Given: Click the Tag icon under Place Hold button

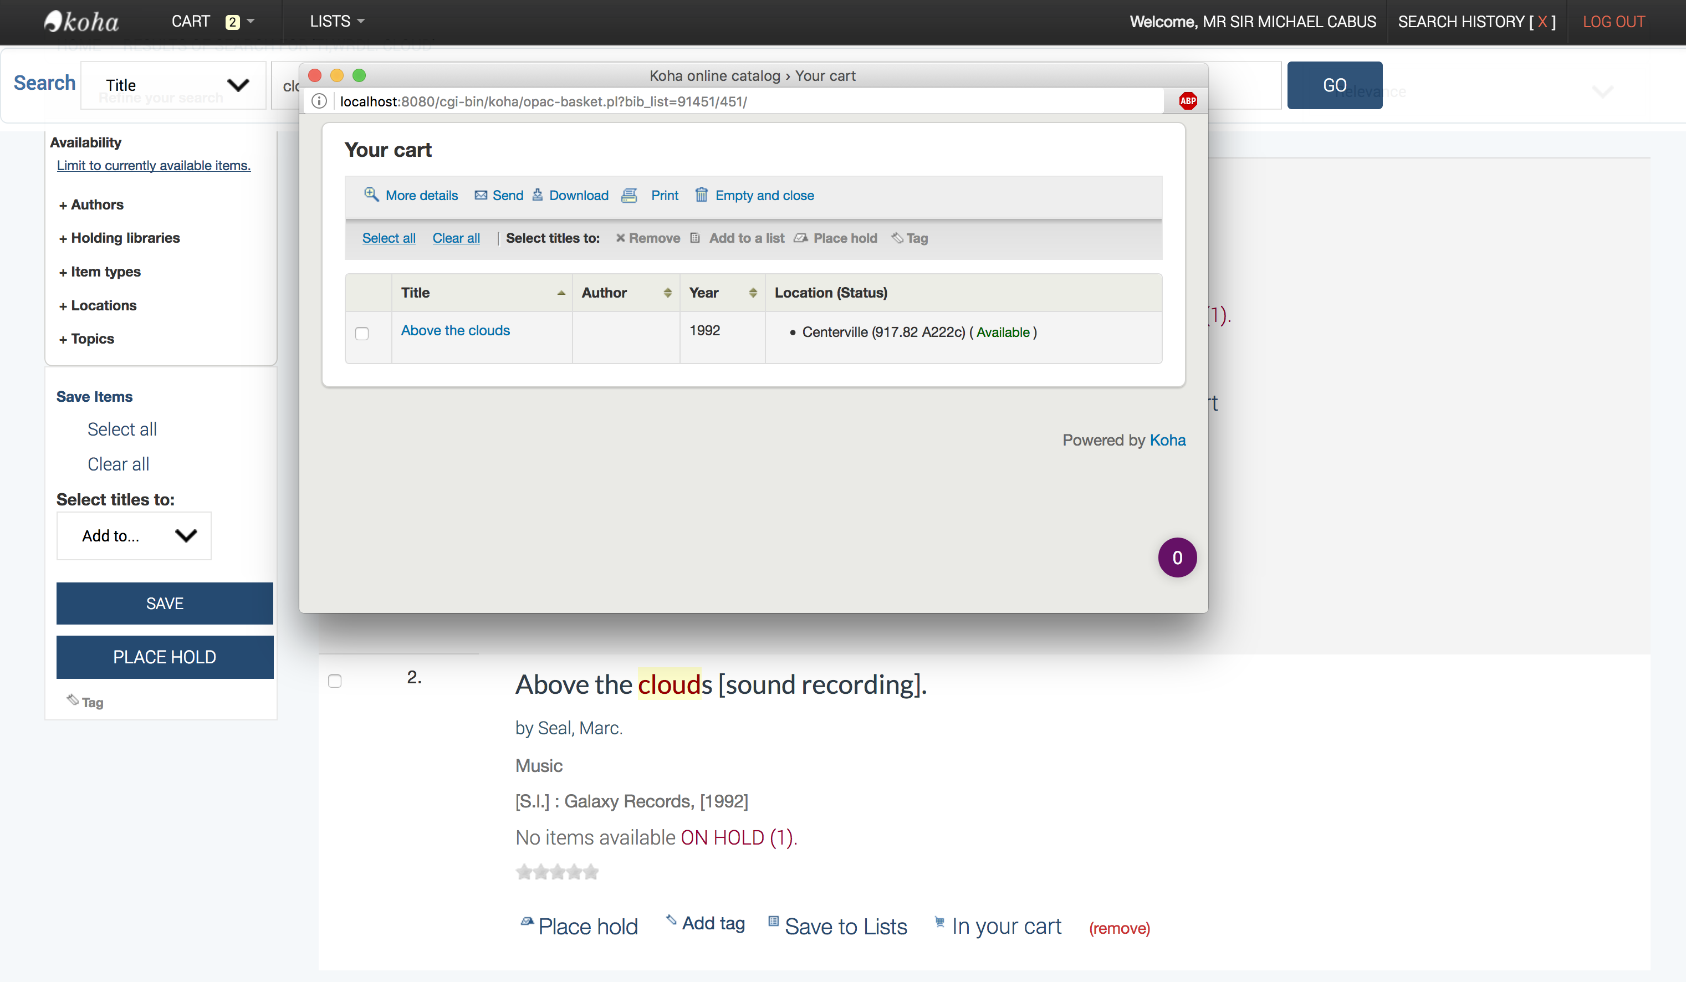Looking at the screenshot, I should (x=73, y=700).
